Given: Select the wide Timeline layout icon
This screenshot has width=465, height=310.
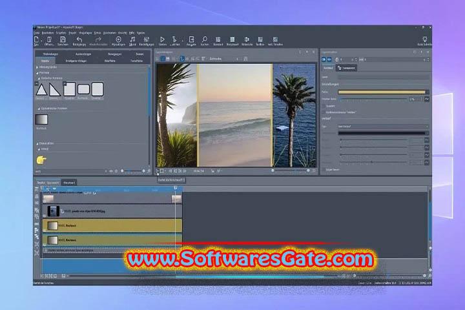Looking at the screenshot, I should tap(276, 41).
